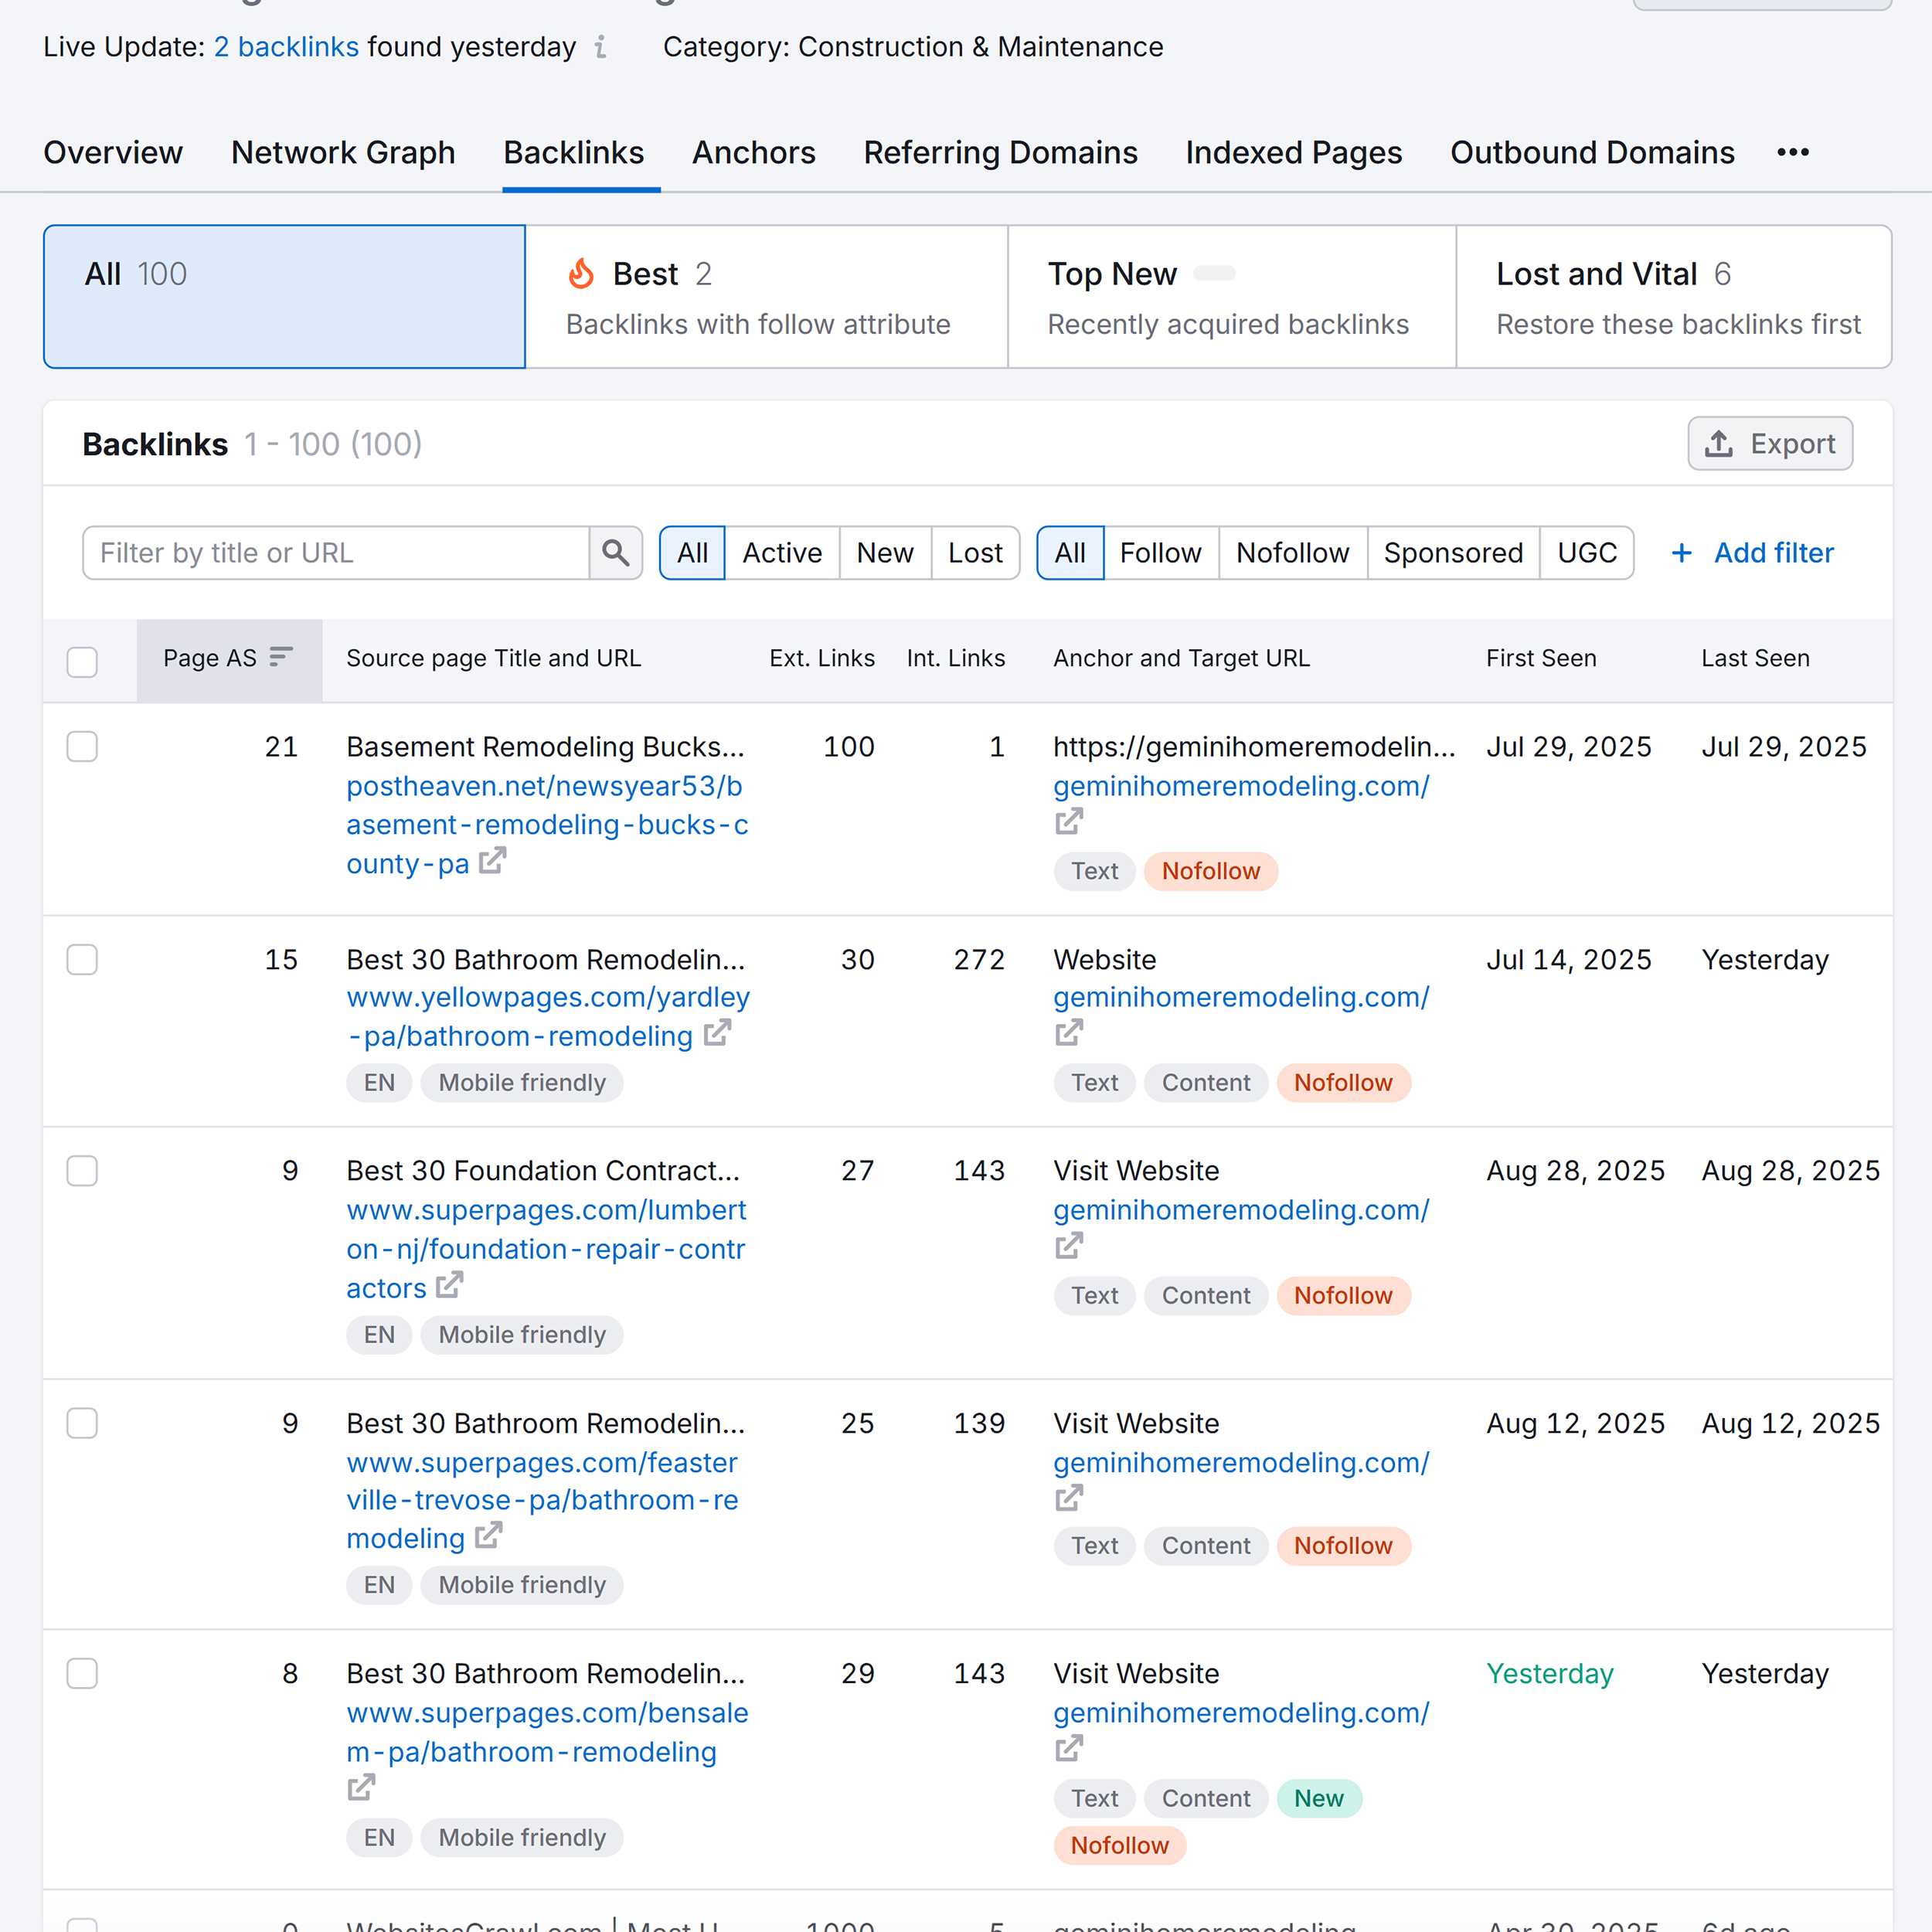Viewport: 1932px width, 1932px height.
Task: Select the Lost backlinks status filter
Action: coord(974,553)
